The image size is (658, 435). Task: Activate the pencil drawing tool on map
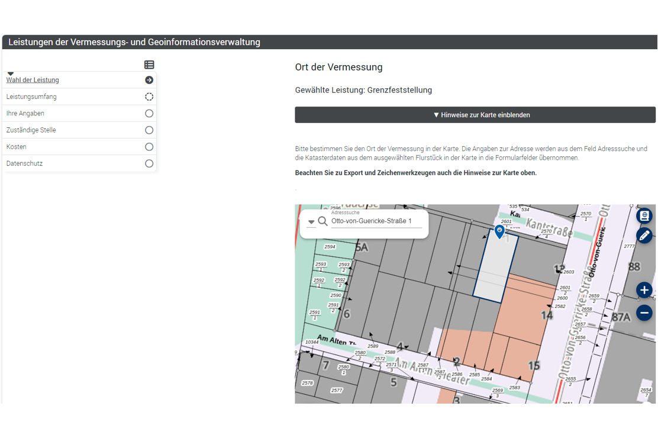tap(644, 236)
